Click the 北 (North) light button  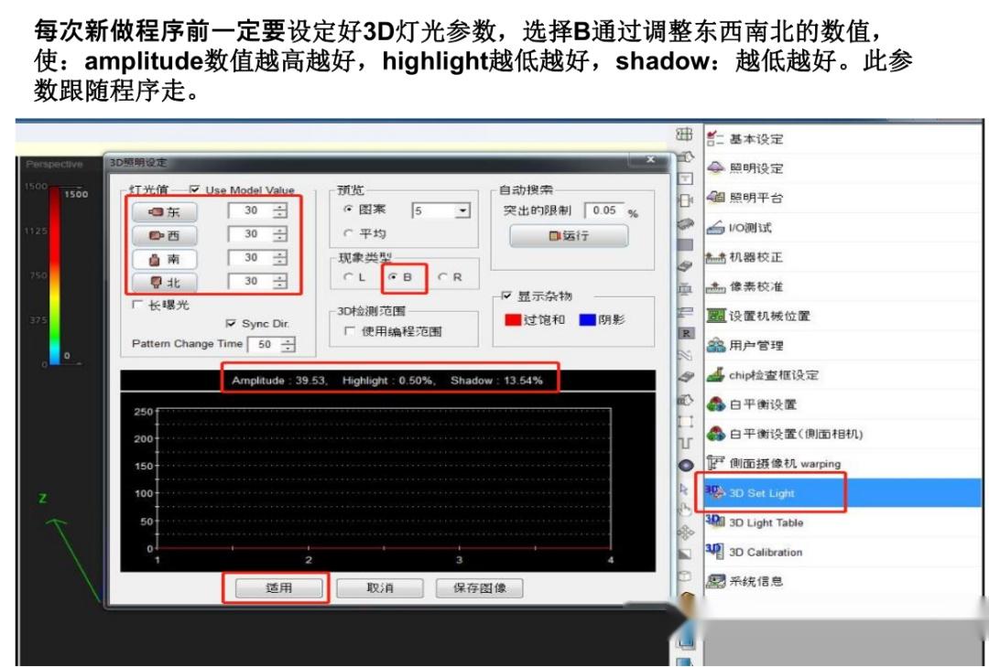pos(165,283)
